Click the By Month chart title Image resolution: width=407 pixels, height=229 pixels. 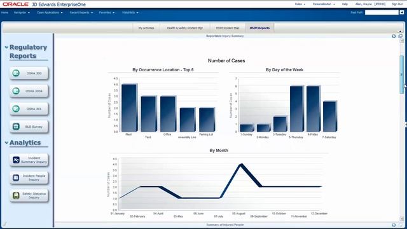click(x=219, y=151)
